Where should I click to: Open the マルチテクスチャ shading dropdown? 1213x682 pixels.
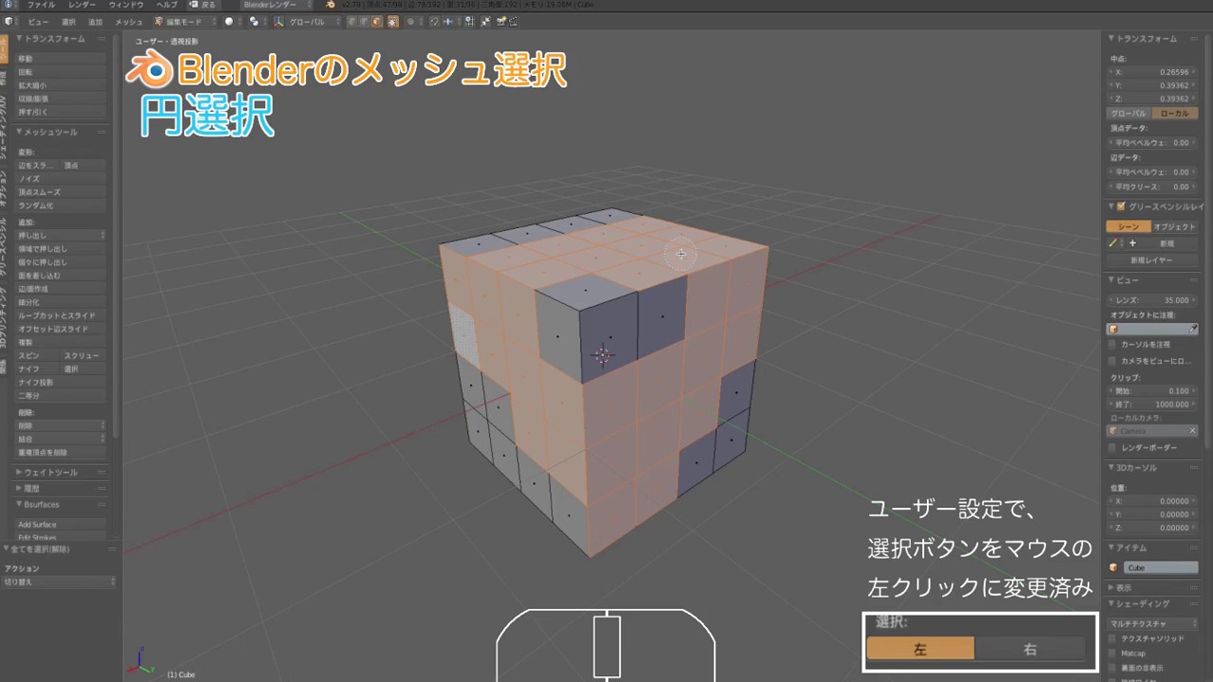[1153, 623]
